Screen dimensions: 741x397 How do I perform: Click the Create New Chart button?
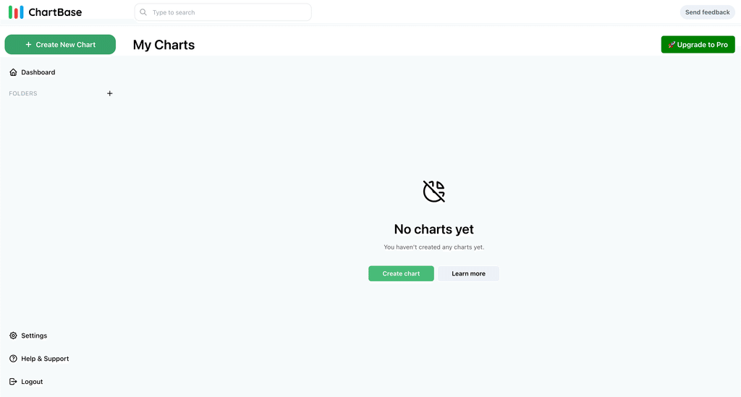(x=61, y=44)
